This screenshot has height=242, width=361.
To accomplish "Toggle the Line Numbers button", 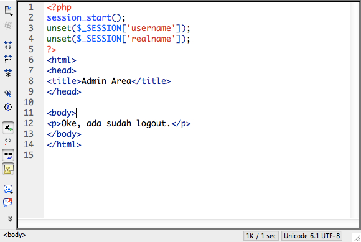I will coord(8,128).
